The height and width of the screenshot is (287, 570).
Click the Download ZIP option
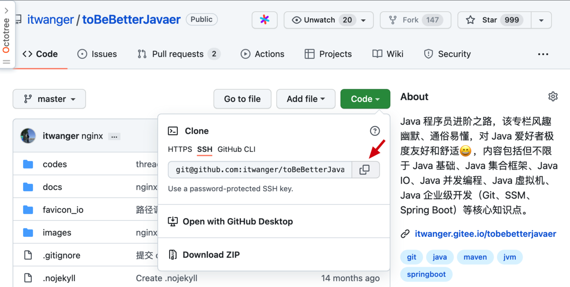211,254
